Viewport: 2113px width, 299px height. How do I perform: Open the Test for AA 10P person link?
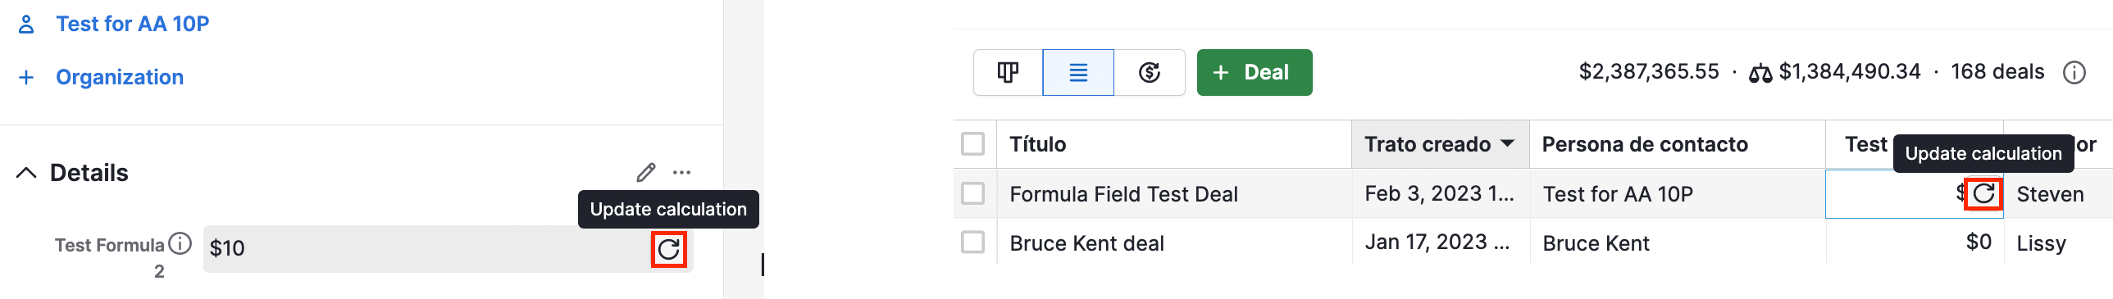[x=133, y=24]
